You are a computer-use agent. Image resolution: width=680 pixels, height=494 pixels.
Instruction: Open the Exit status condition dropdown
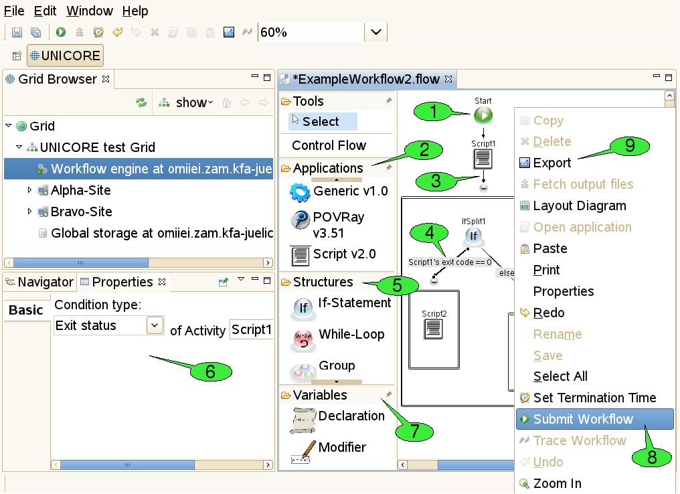(155, 325)
